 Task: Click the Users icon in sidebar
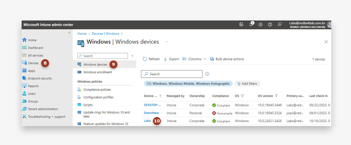24,94
